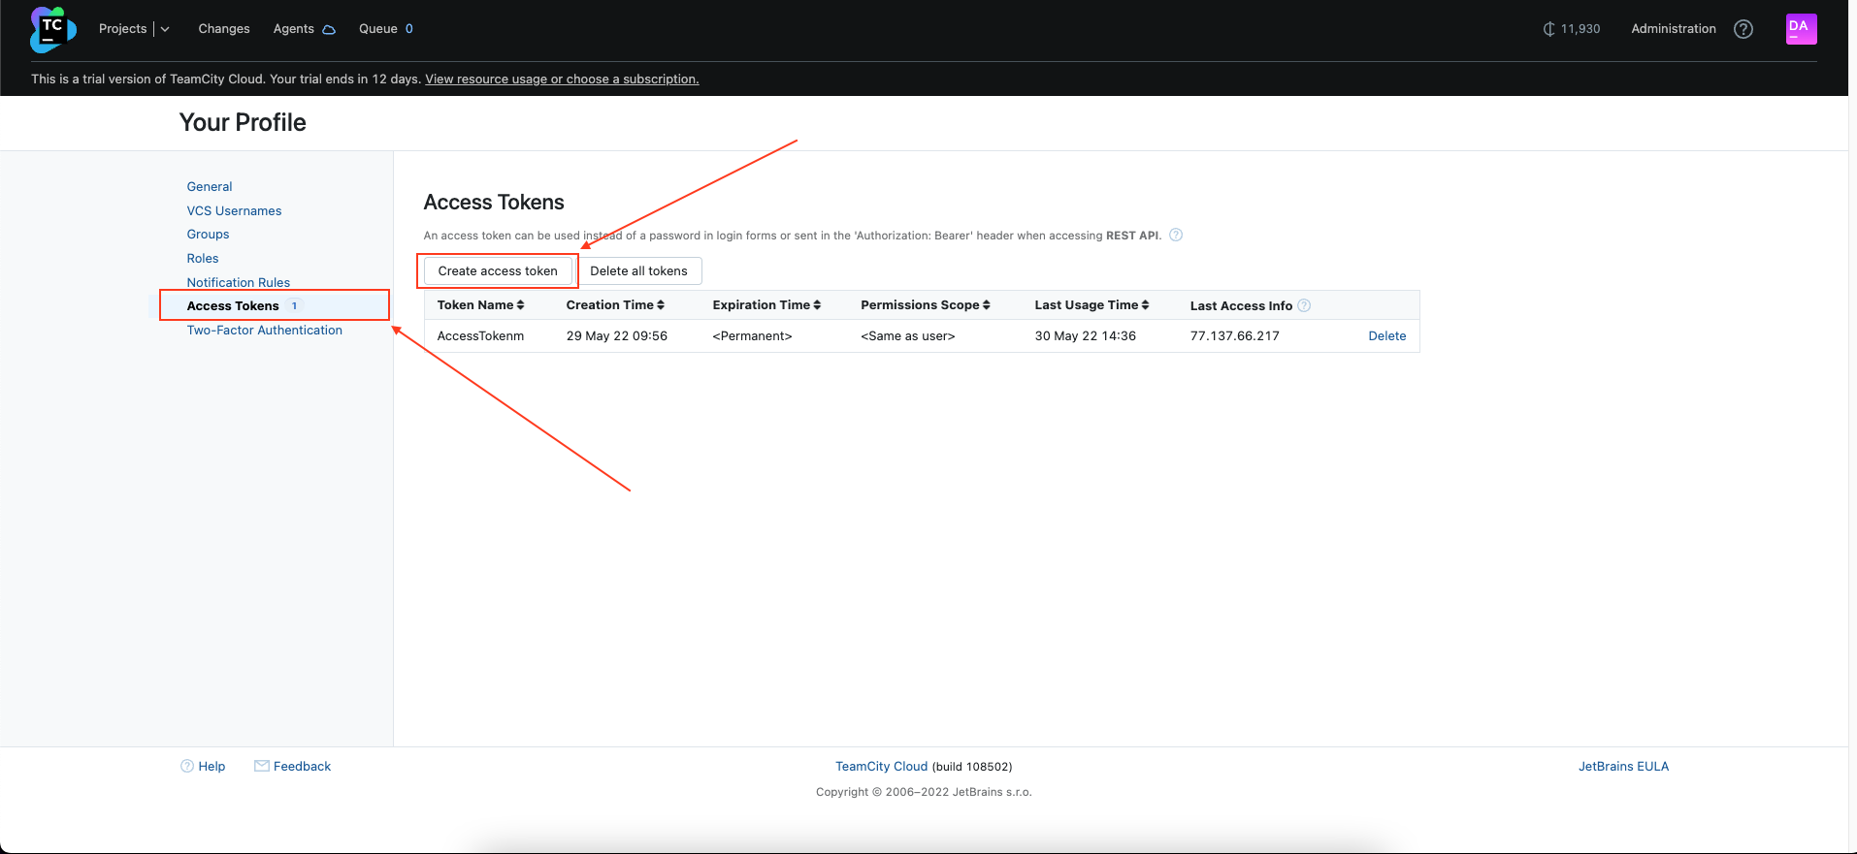Click the build credits icon
This screenshot has height=854, width=1857.
pos(1548,29)
